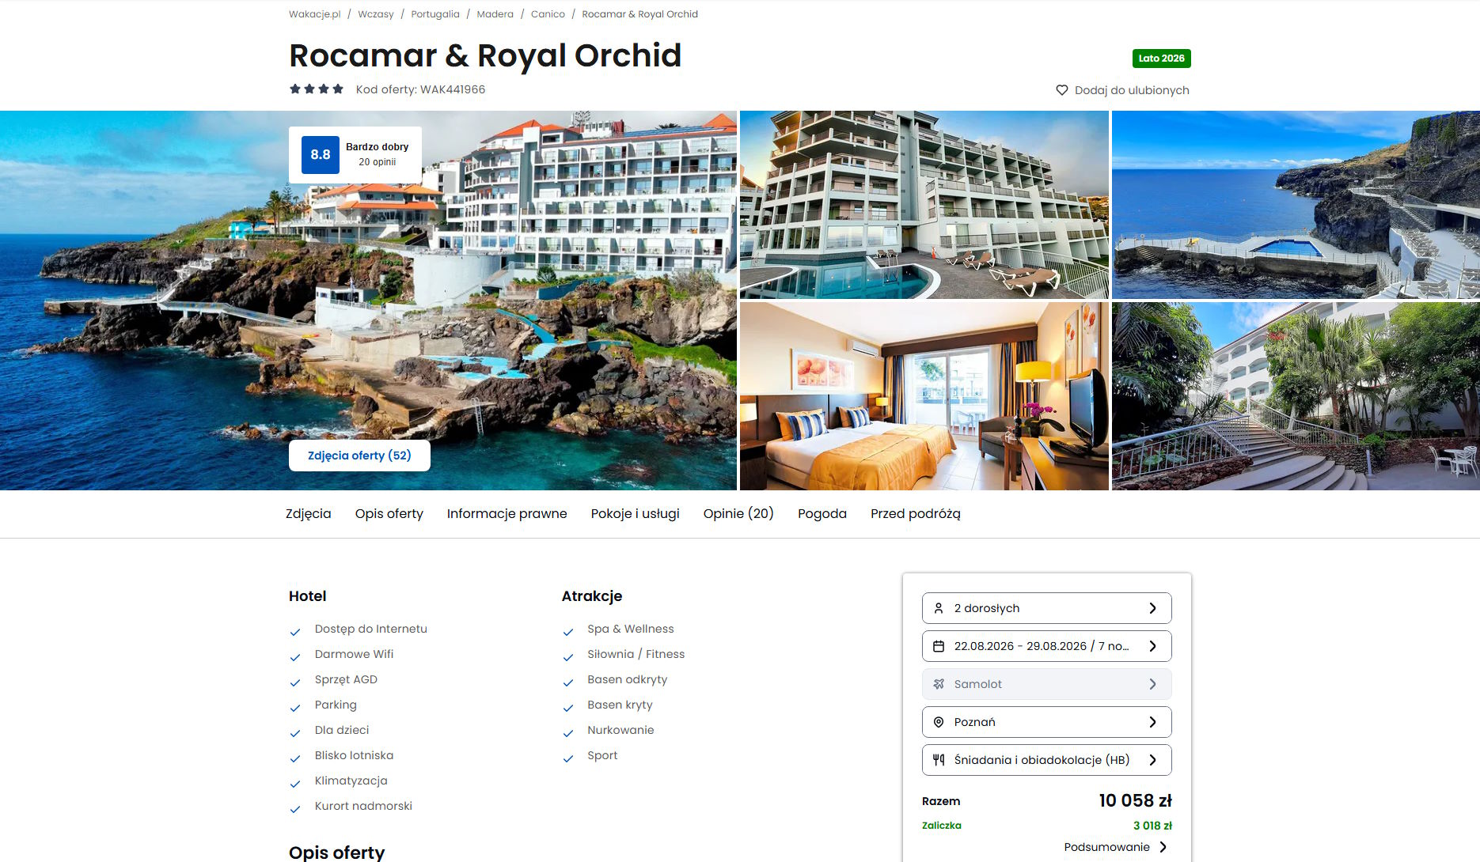
Task: Expand Podsumowanie summary arrow
Action: tap(1163, 847)
